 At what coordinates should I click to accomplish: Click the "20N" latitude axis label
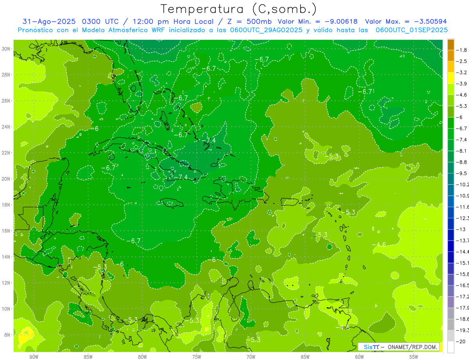6,179
